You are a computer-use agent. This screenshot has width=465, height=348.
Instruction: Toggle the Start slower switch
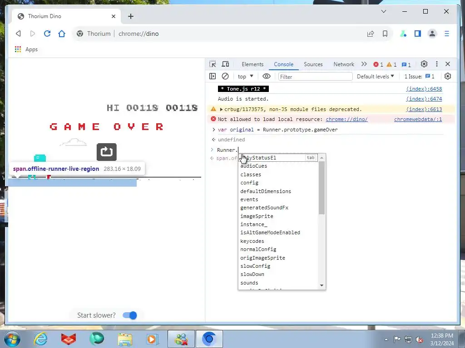[130, 315]
